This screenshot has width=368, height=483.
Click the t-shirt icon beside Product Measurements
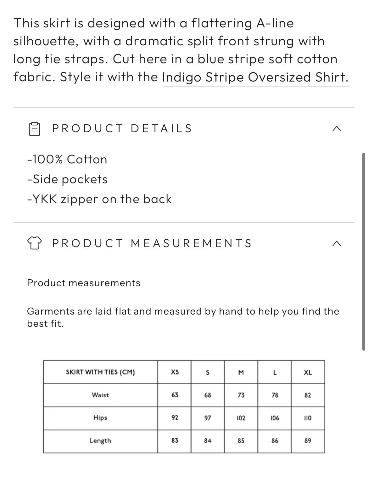[x=34, y=243]
